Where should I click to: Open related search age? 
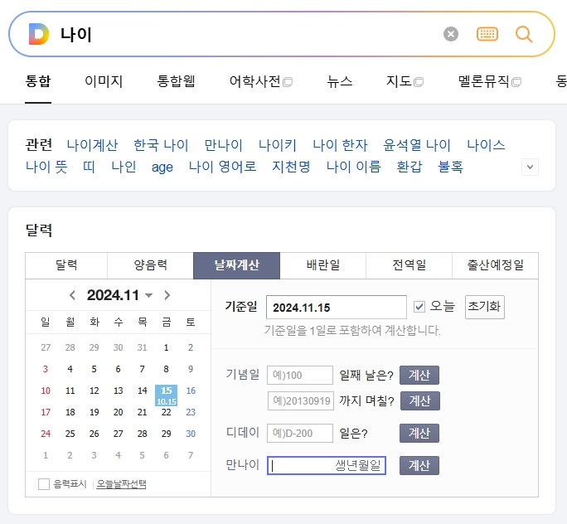pos(162,167)
